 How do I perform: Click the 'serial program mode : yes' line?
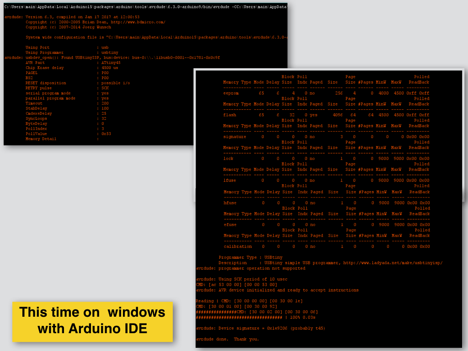67,93
